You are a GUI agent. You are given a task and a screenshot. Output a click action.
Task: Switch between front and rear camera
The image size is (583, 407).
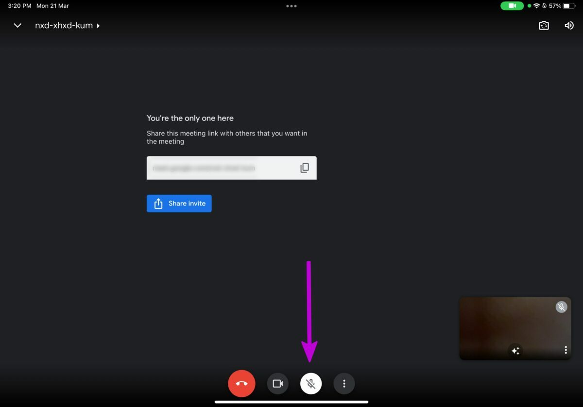[544, 26]
